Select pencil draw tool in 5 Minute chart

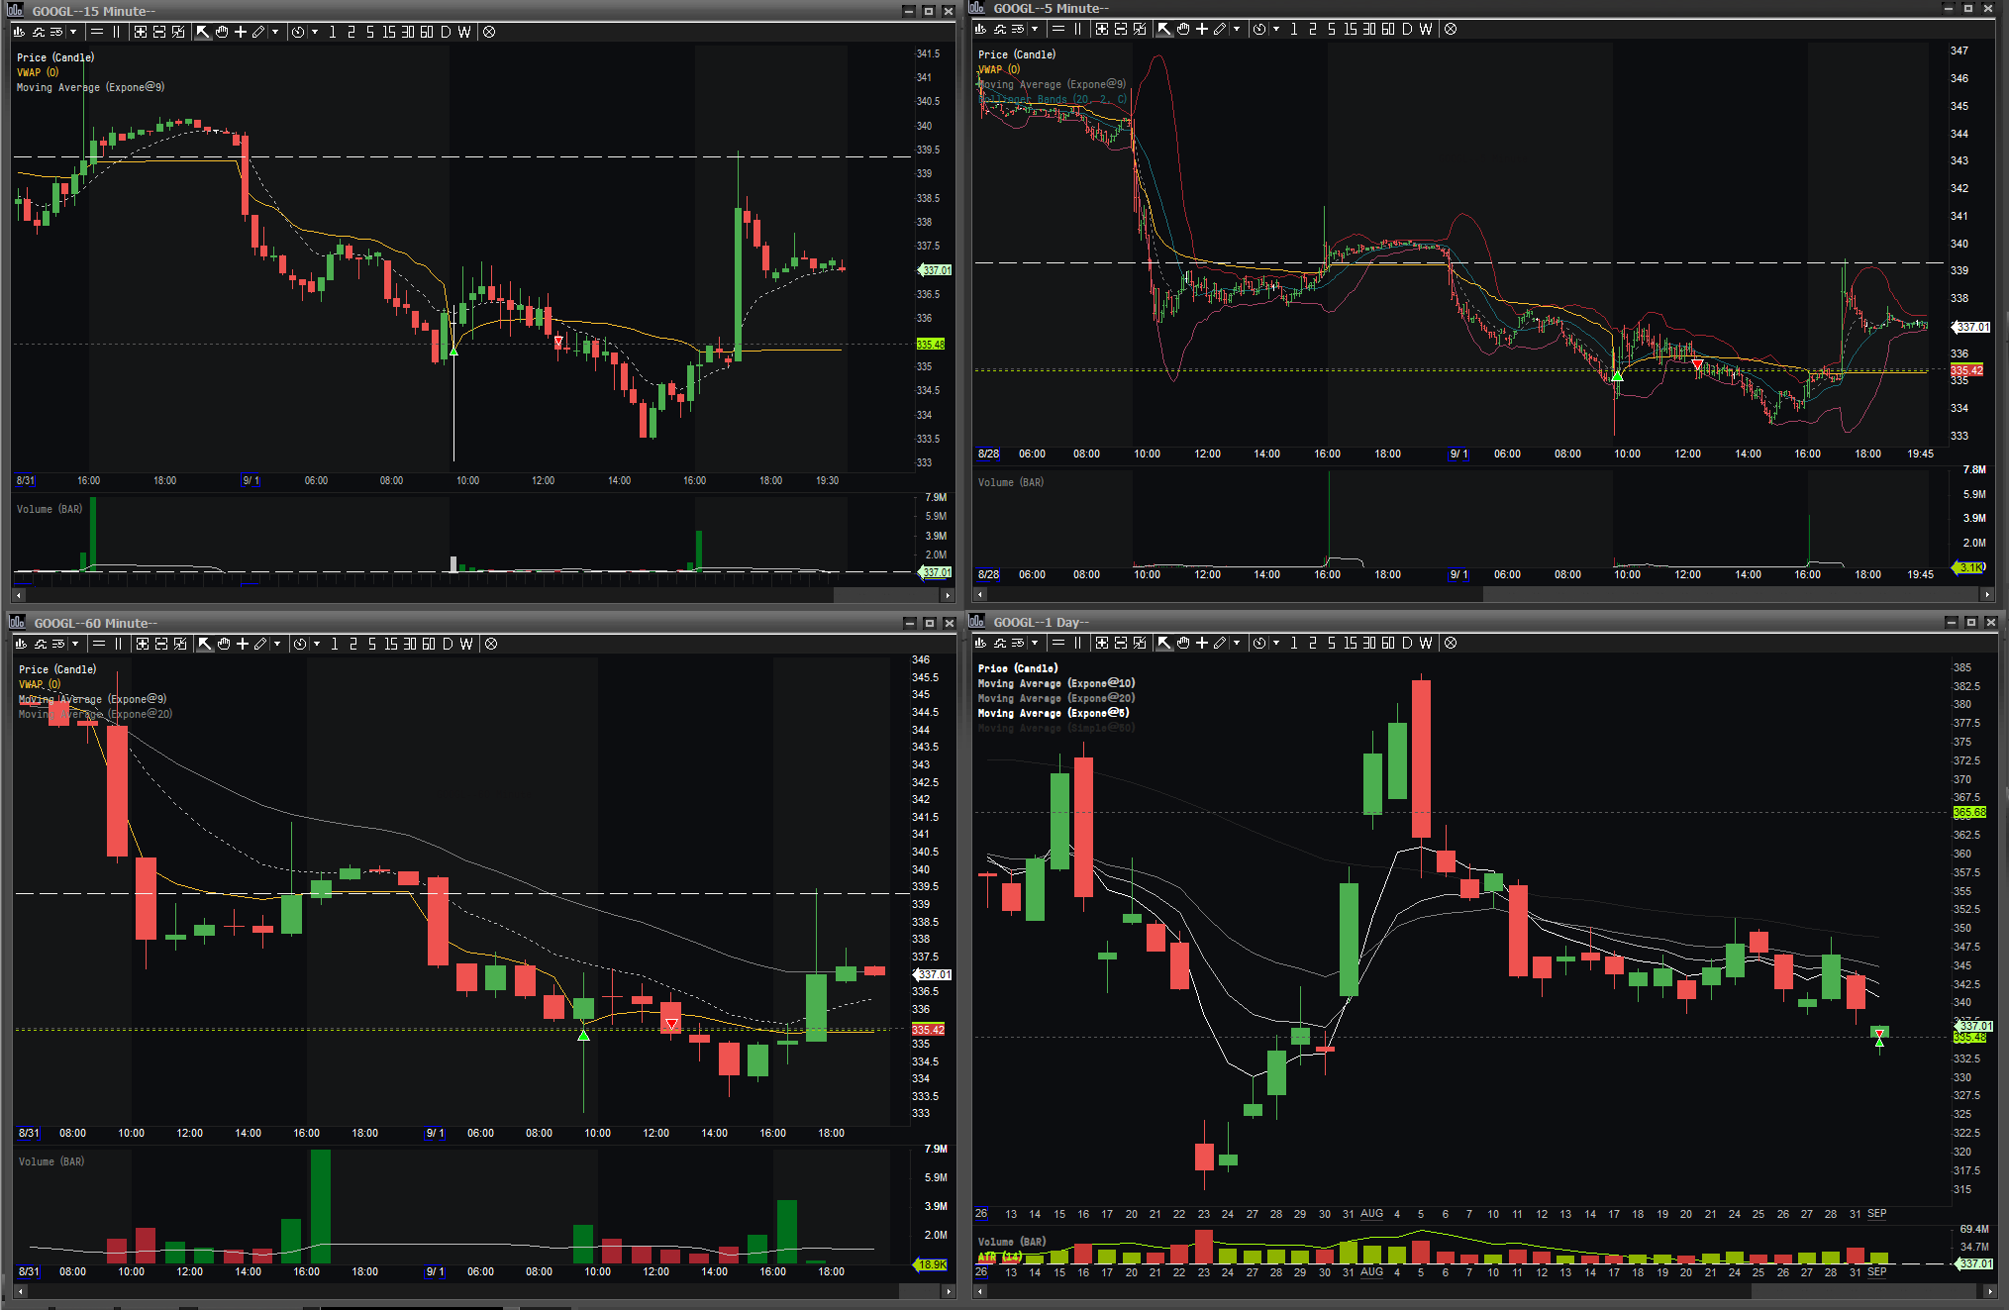[1220, 29]
